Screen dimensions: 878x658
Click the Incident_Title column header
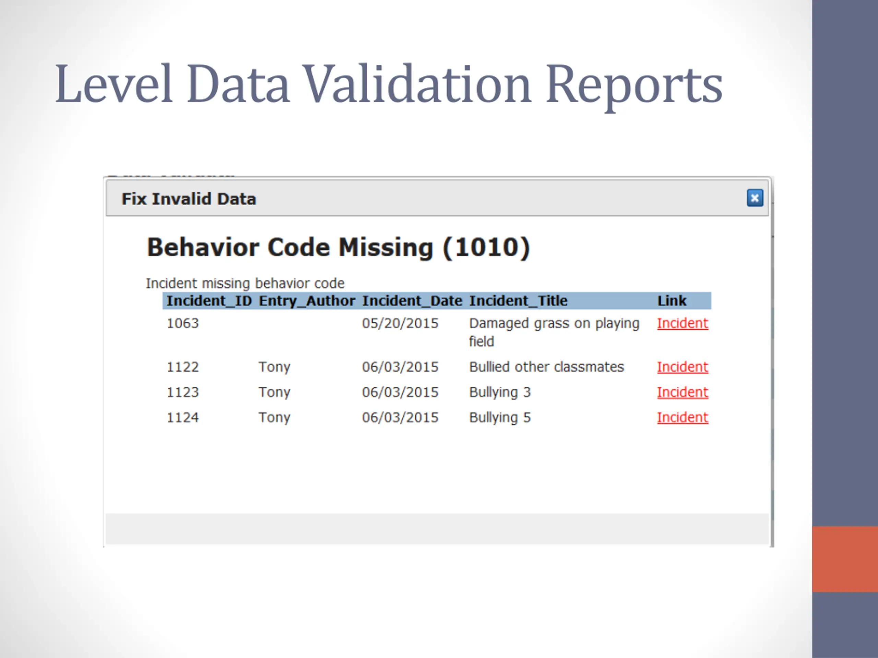tap(518, 301)
